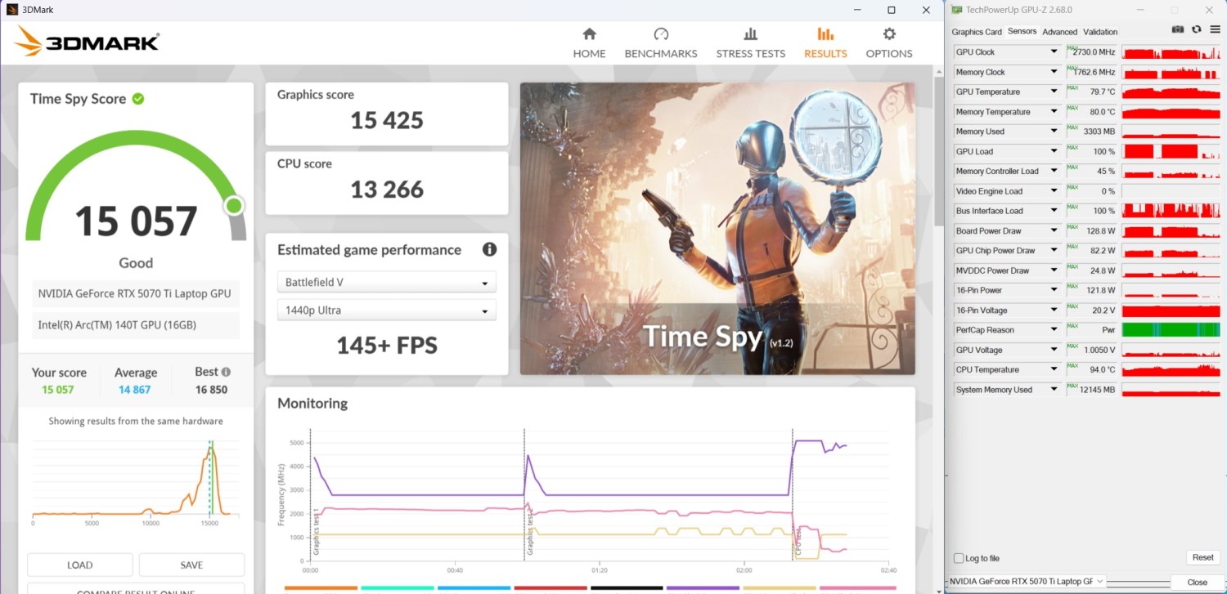Click the SAVE button

[191, 565]
